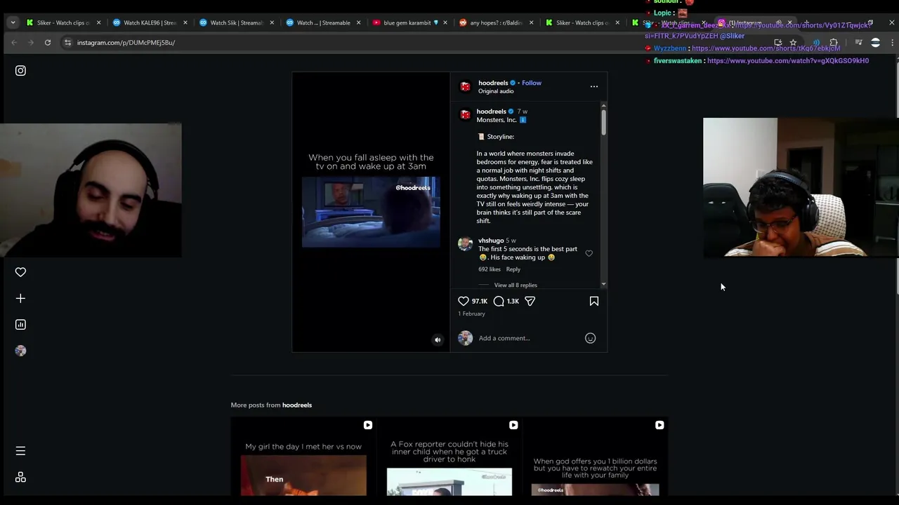Open Wyzzbenn's YouTube shorts link in chat
The width and height of the screenshot is (899, 505).
click(x=766, y=48)
